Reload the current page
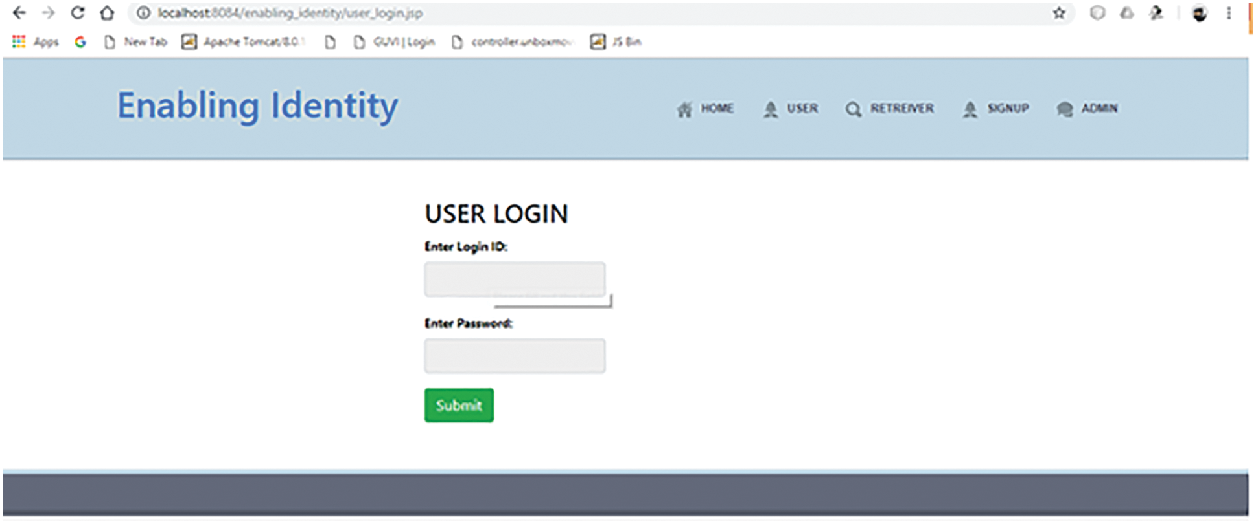Screen dimensions: 1256x524 [78, 13]
